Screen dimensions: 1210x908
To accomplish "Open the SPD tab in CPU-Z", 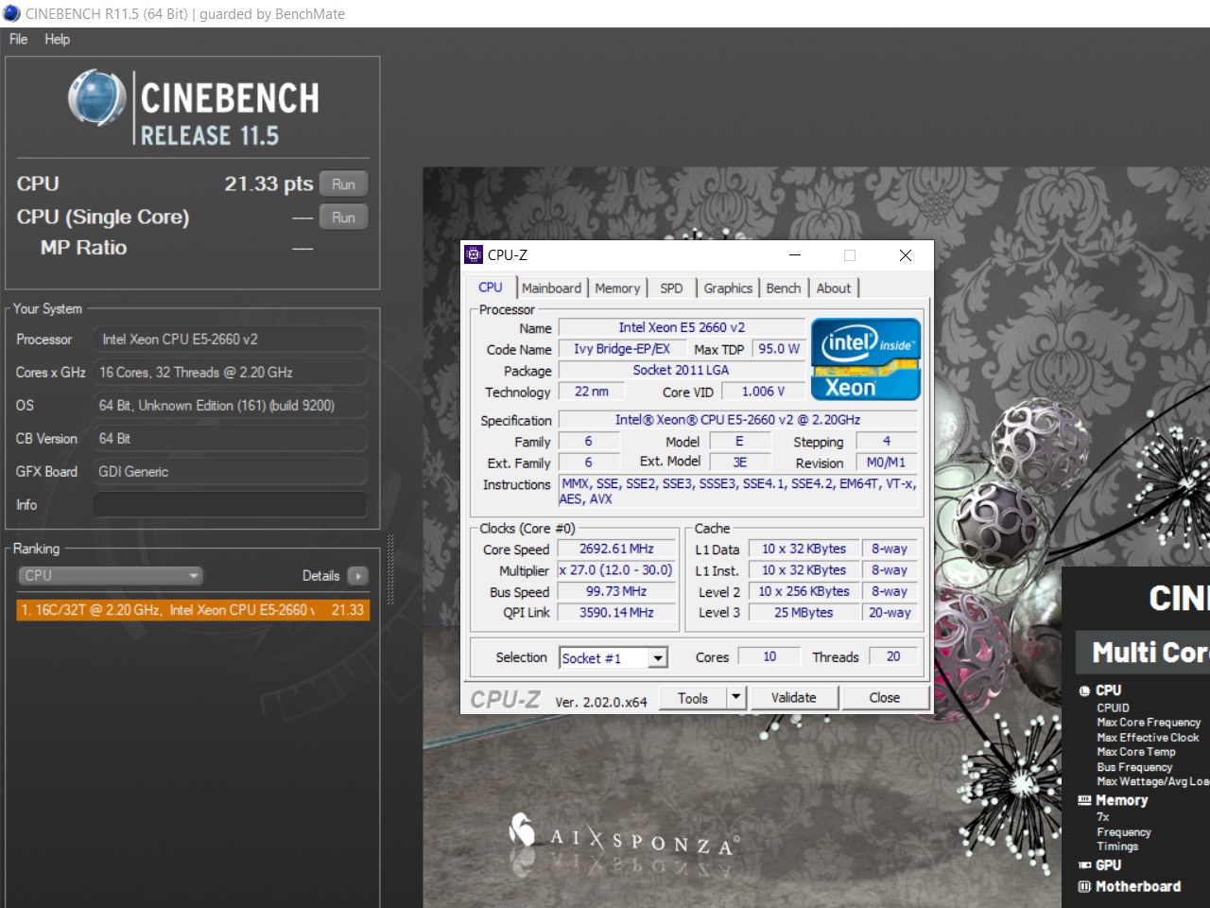I will click(x=671, y=288).
